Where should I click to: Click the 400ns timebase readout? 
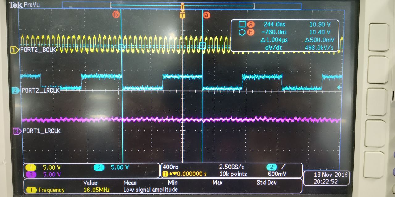(x=170, y=167)
